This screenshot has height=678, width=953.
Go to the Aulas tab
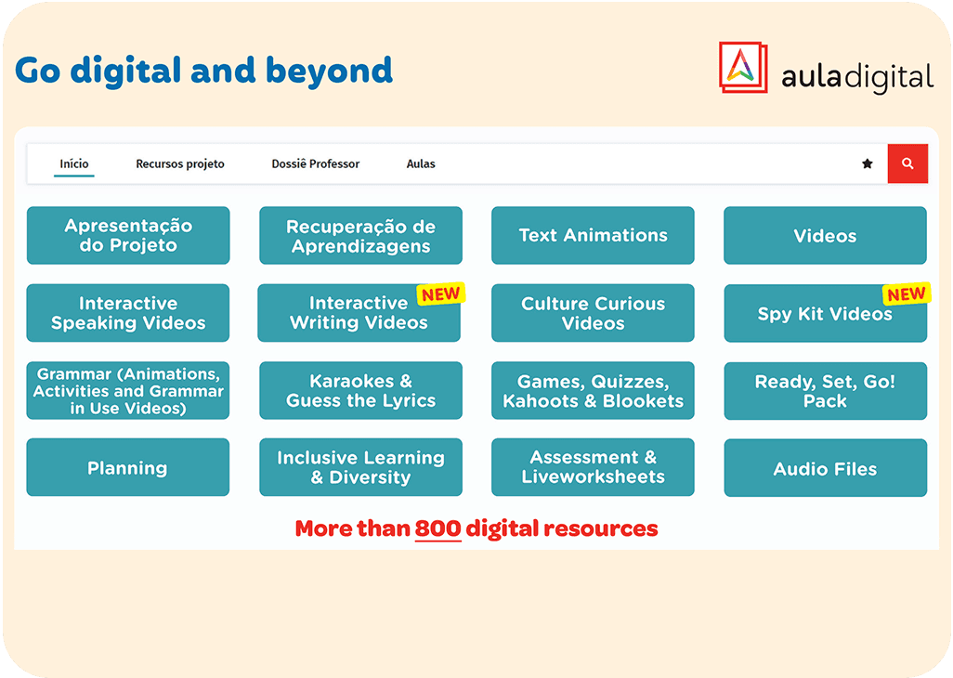point(421,164)
